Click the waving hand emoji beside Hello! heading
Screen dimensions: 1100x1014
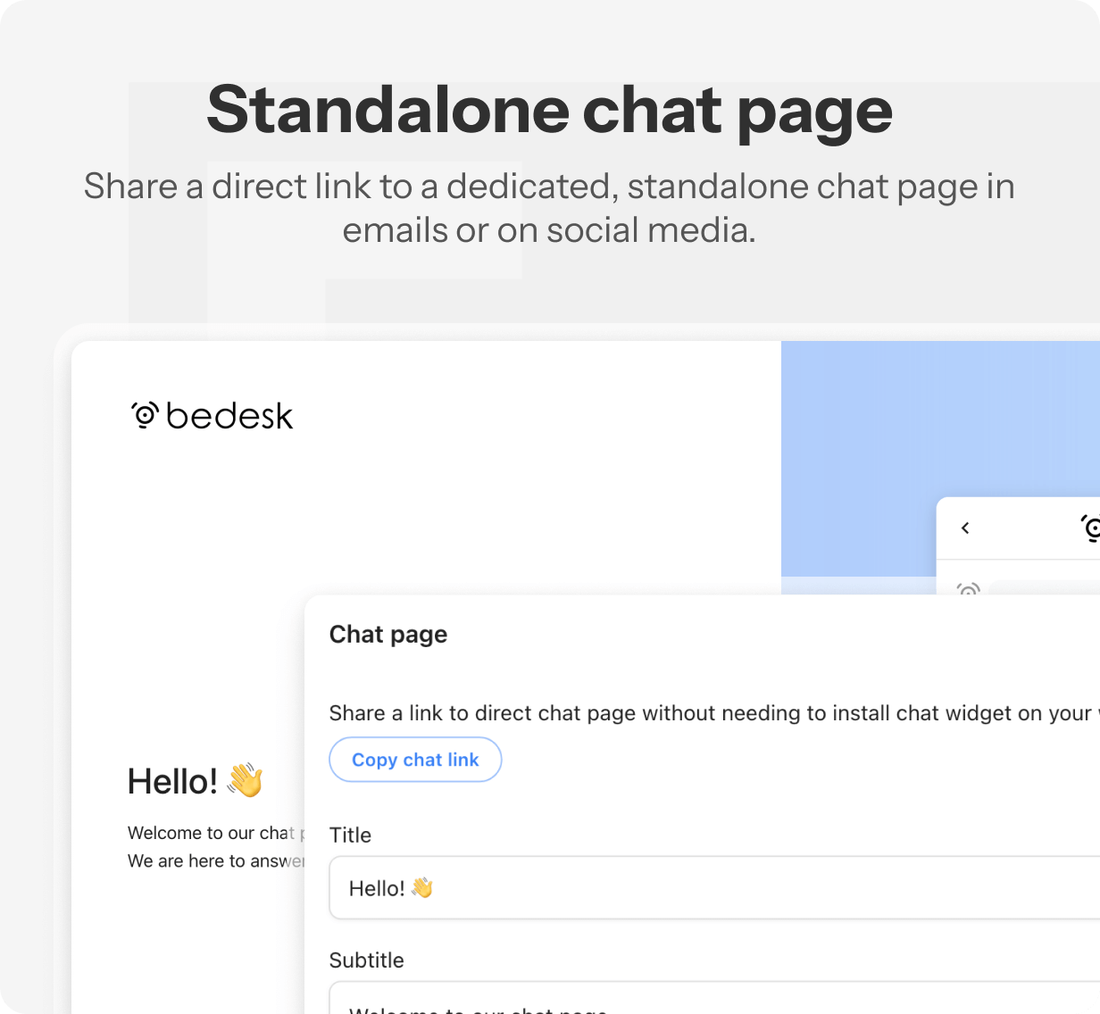[x=245, y=780]
